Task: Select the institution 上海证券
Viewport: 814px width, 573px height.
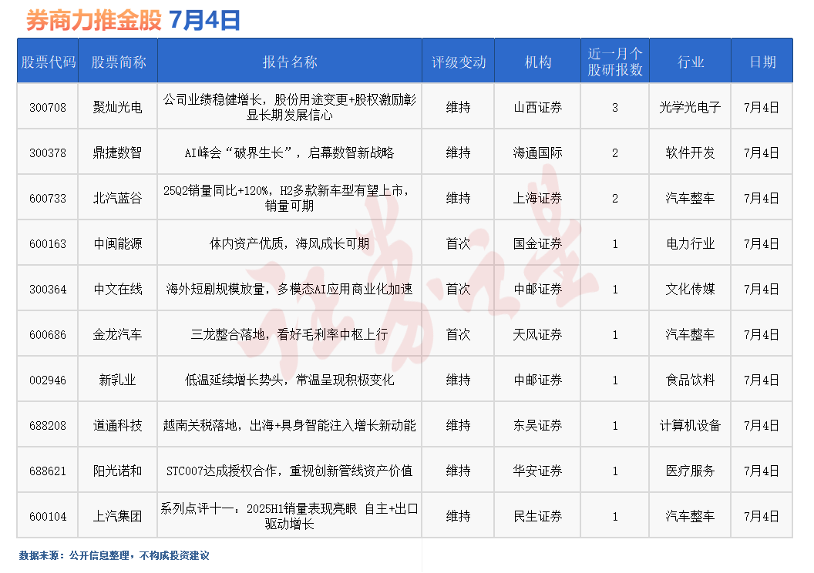Action: pos(538,198)
